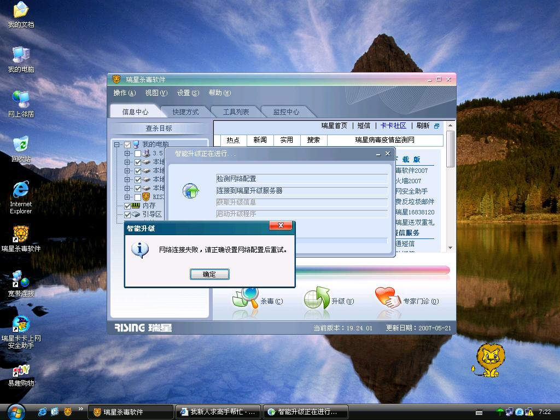This screenshot has width=560, height=420.
Task: Open 帮助(H) menu
Action: click(x=220, y=93)
